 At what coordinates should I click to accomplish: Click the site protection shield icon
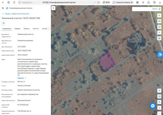click(20, 2)
